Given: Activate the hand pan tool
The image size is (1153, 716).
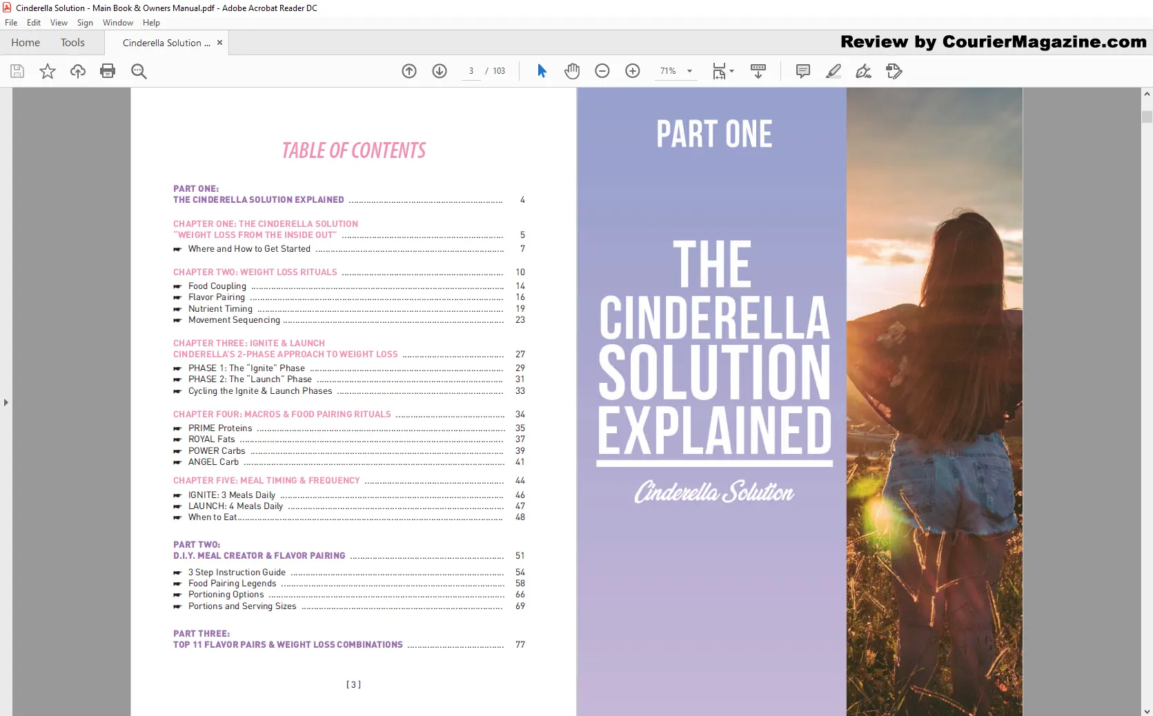Looking at the screenshot, I should click(x=572, y=71).
